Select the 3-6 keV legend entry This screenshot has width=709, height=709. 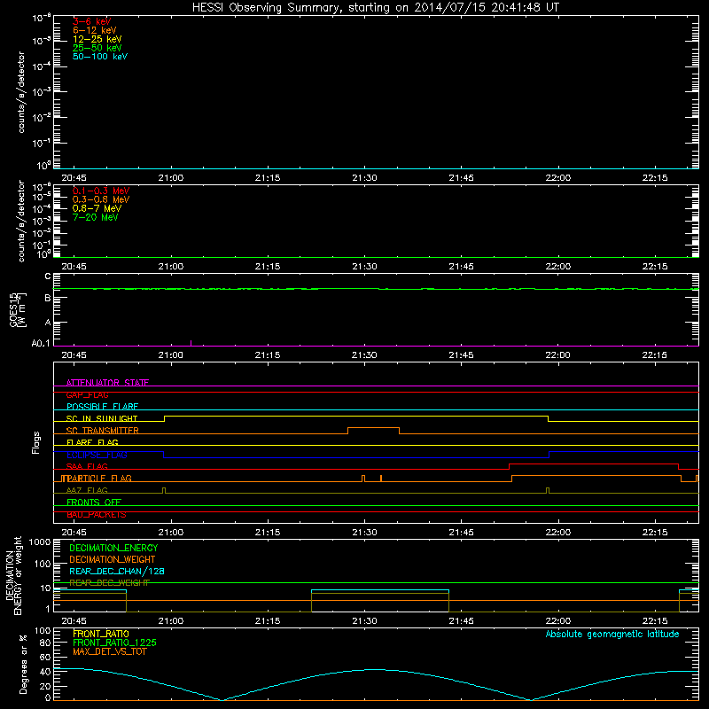(x=92, y=21)
